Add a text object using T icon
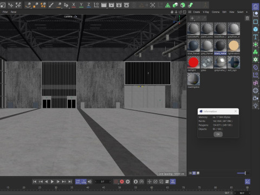Viewport: 260px width, 195px height. 255,37
